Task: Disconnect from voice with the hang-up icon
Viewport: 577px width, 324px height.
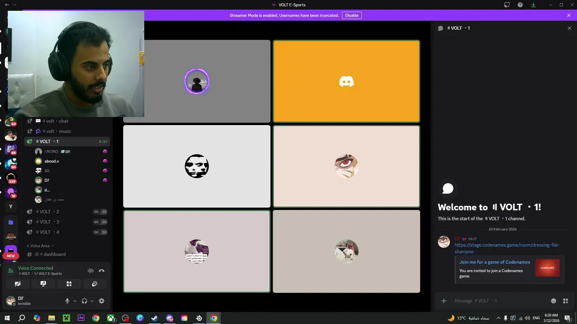Action: pyautogui.click(x=101, y=271)
